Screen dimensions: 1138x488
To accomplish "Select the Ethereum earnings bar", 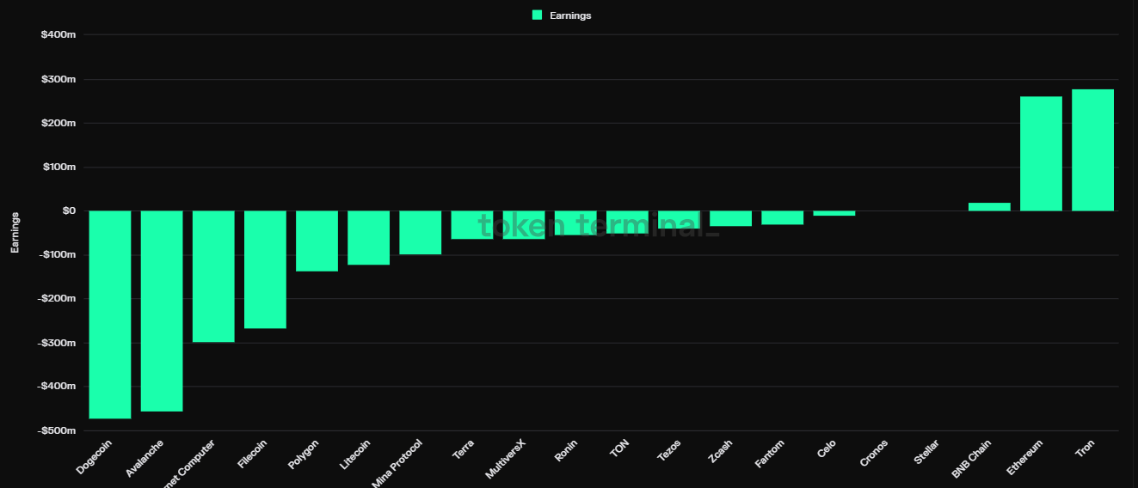I will pyautogui.click(x=1041, y=154).
